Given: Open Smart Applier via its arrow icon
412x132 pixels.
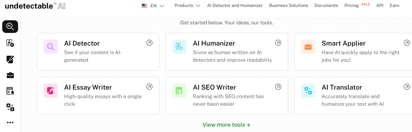Looking at the screenshot, I should click(407, 43).
